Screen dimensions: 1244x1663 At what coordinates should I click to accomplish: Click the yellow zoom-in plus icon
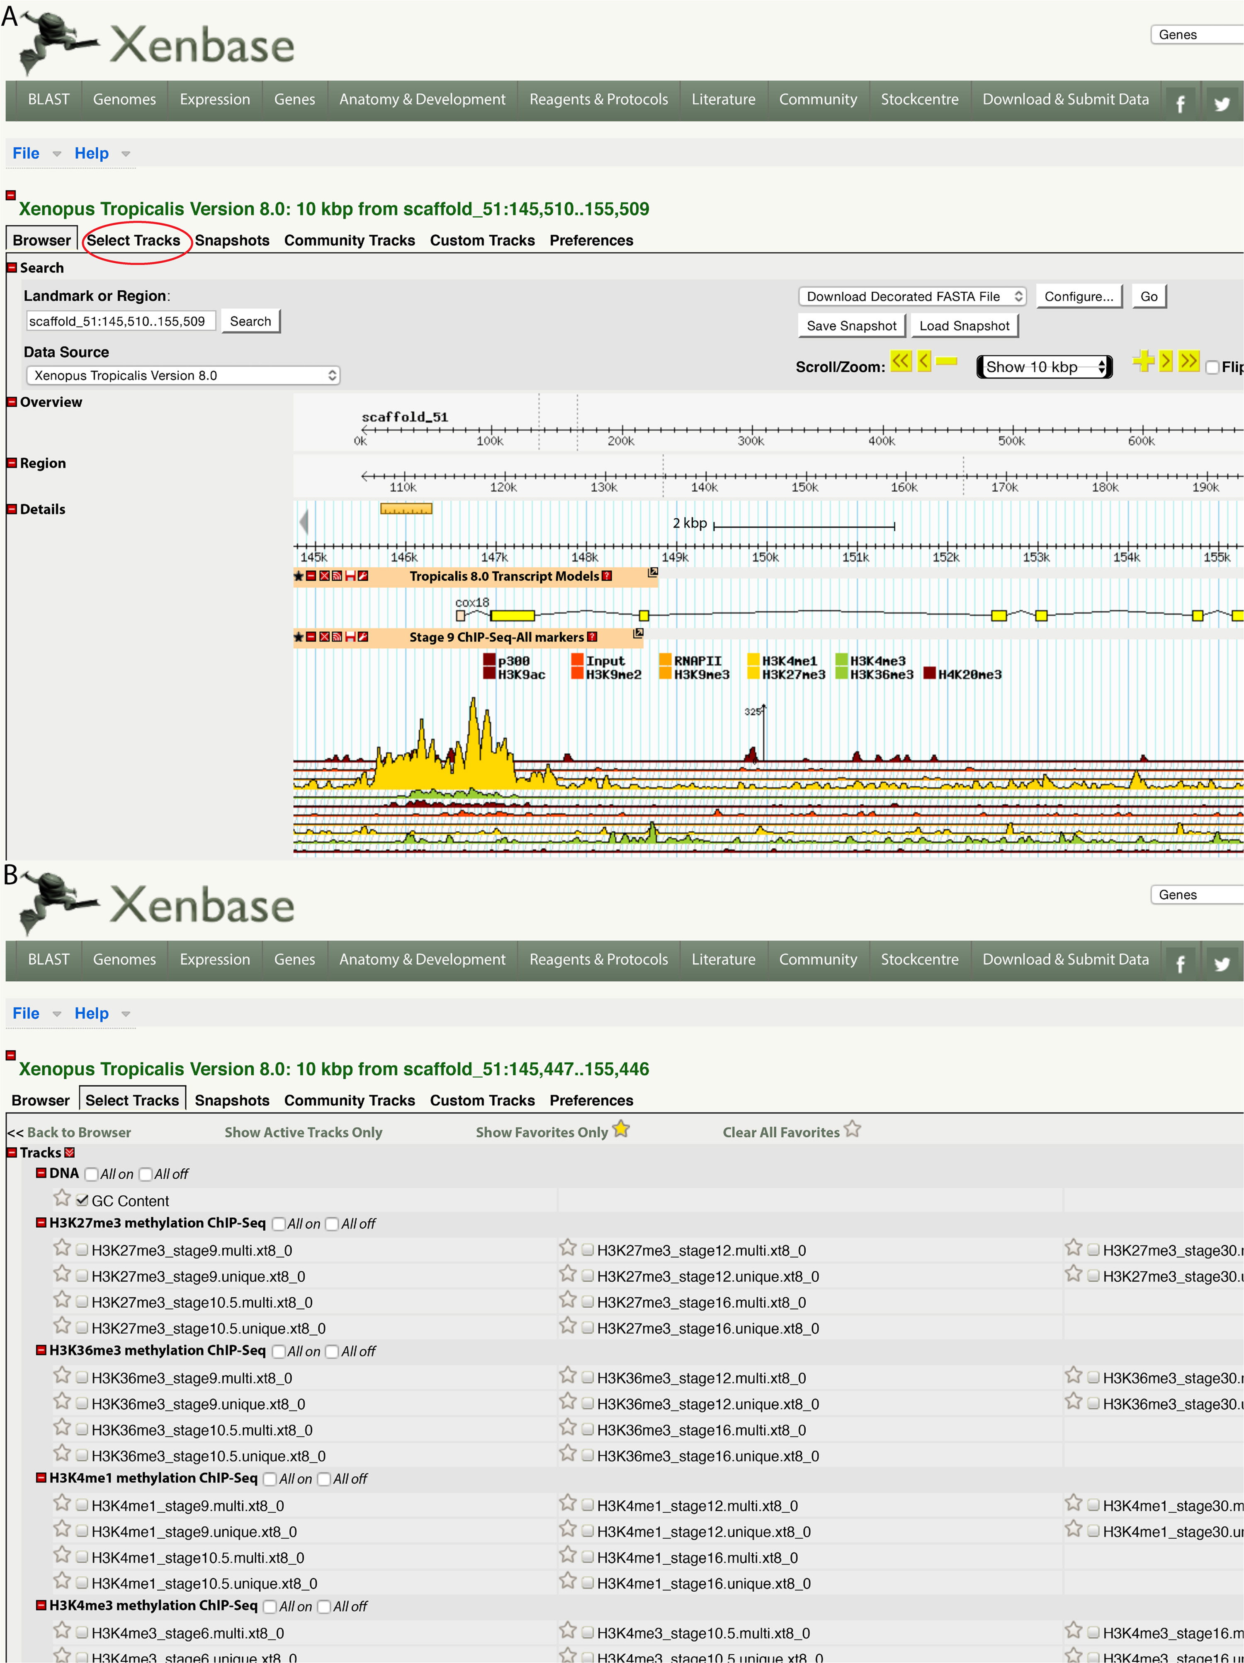(1142, 362)
